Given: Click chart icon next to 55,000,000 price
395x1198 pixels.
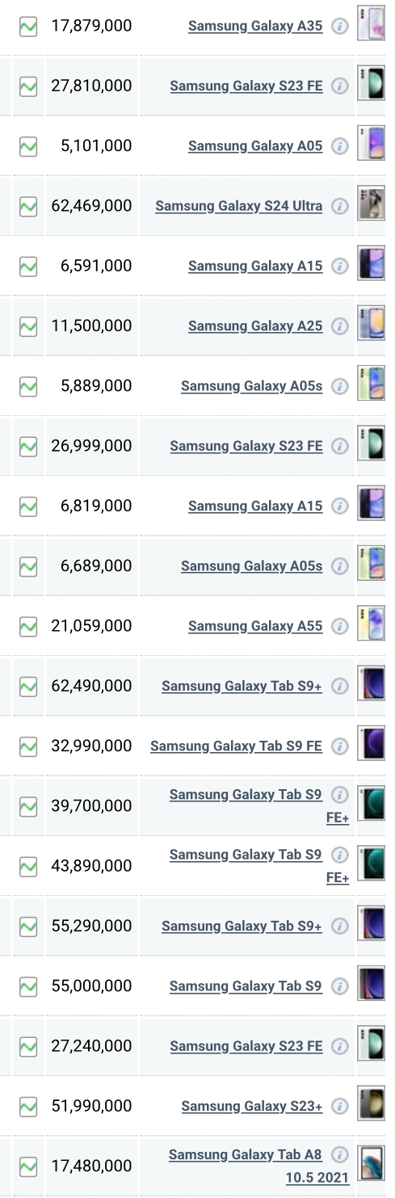Looking at the screenshot, I should [28, 986].
